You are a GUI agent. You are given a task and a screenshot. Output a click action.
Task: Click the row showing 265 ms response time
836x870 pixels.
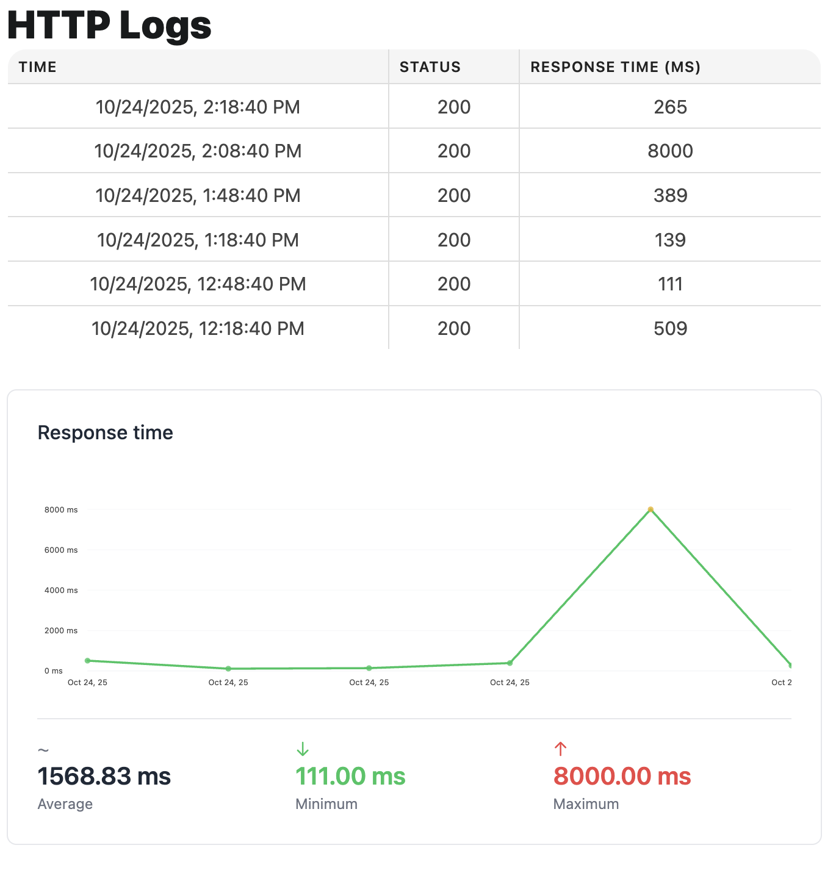tap(418, 106)
